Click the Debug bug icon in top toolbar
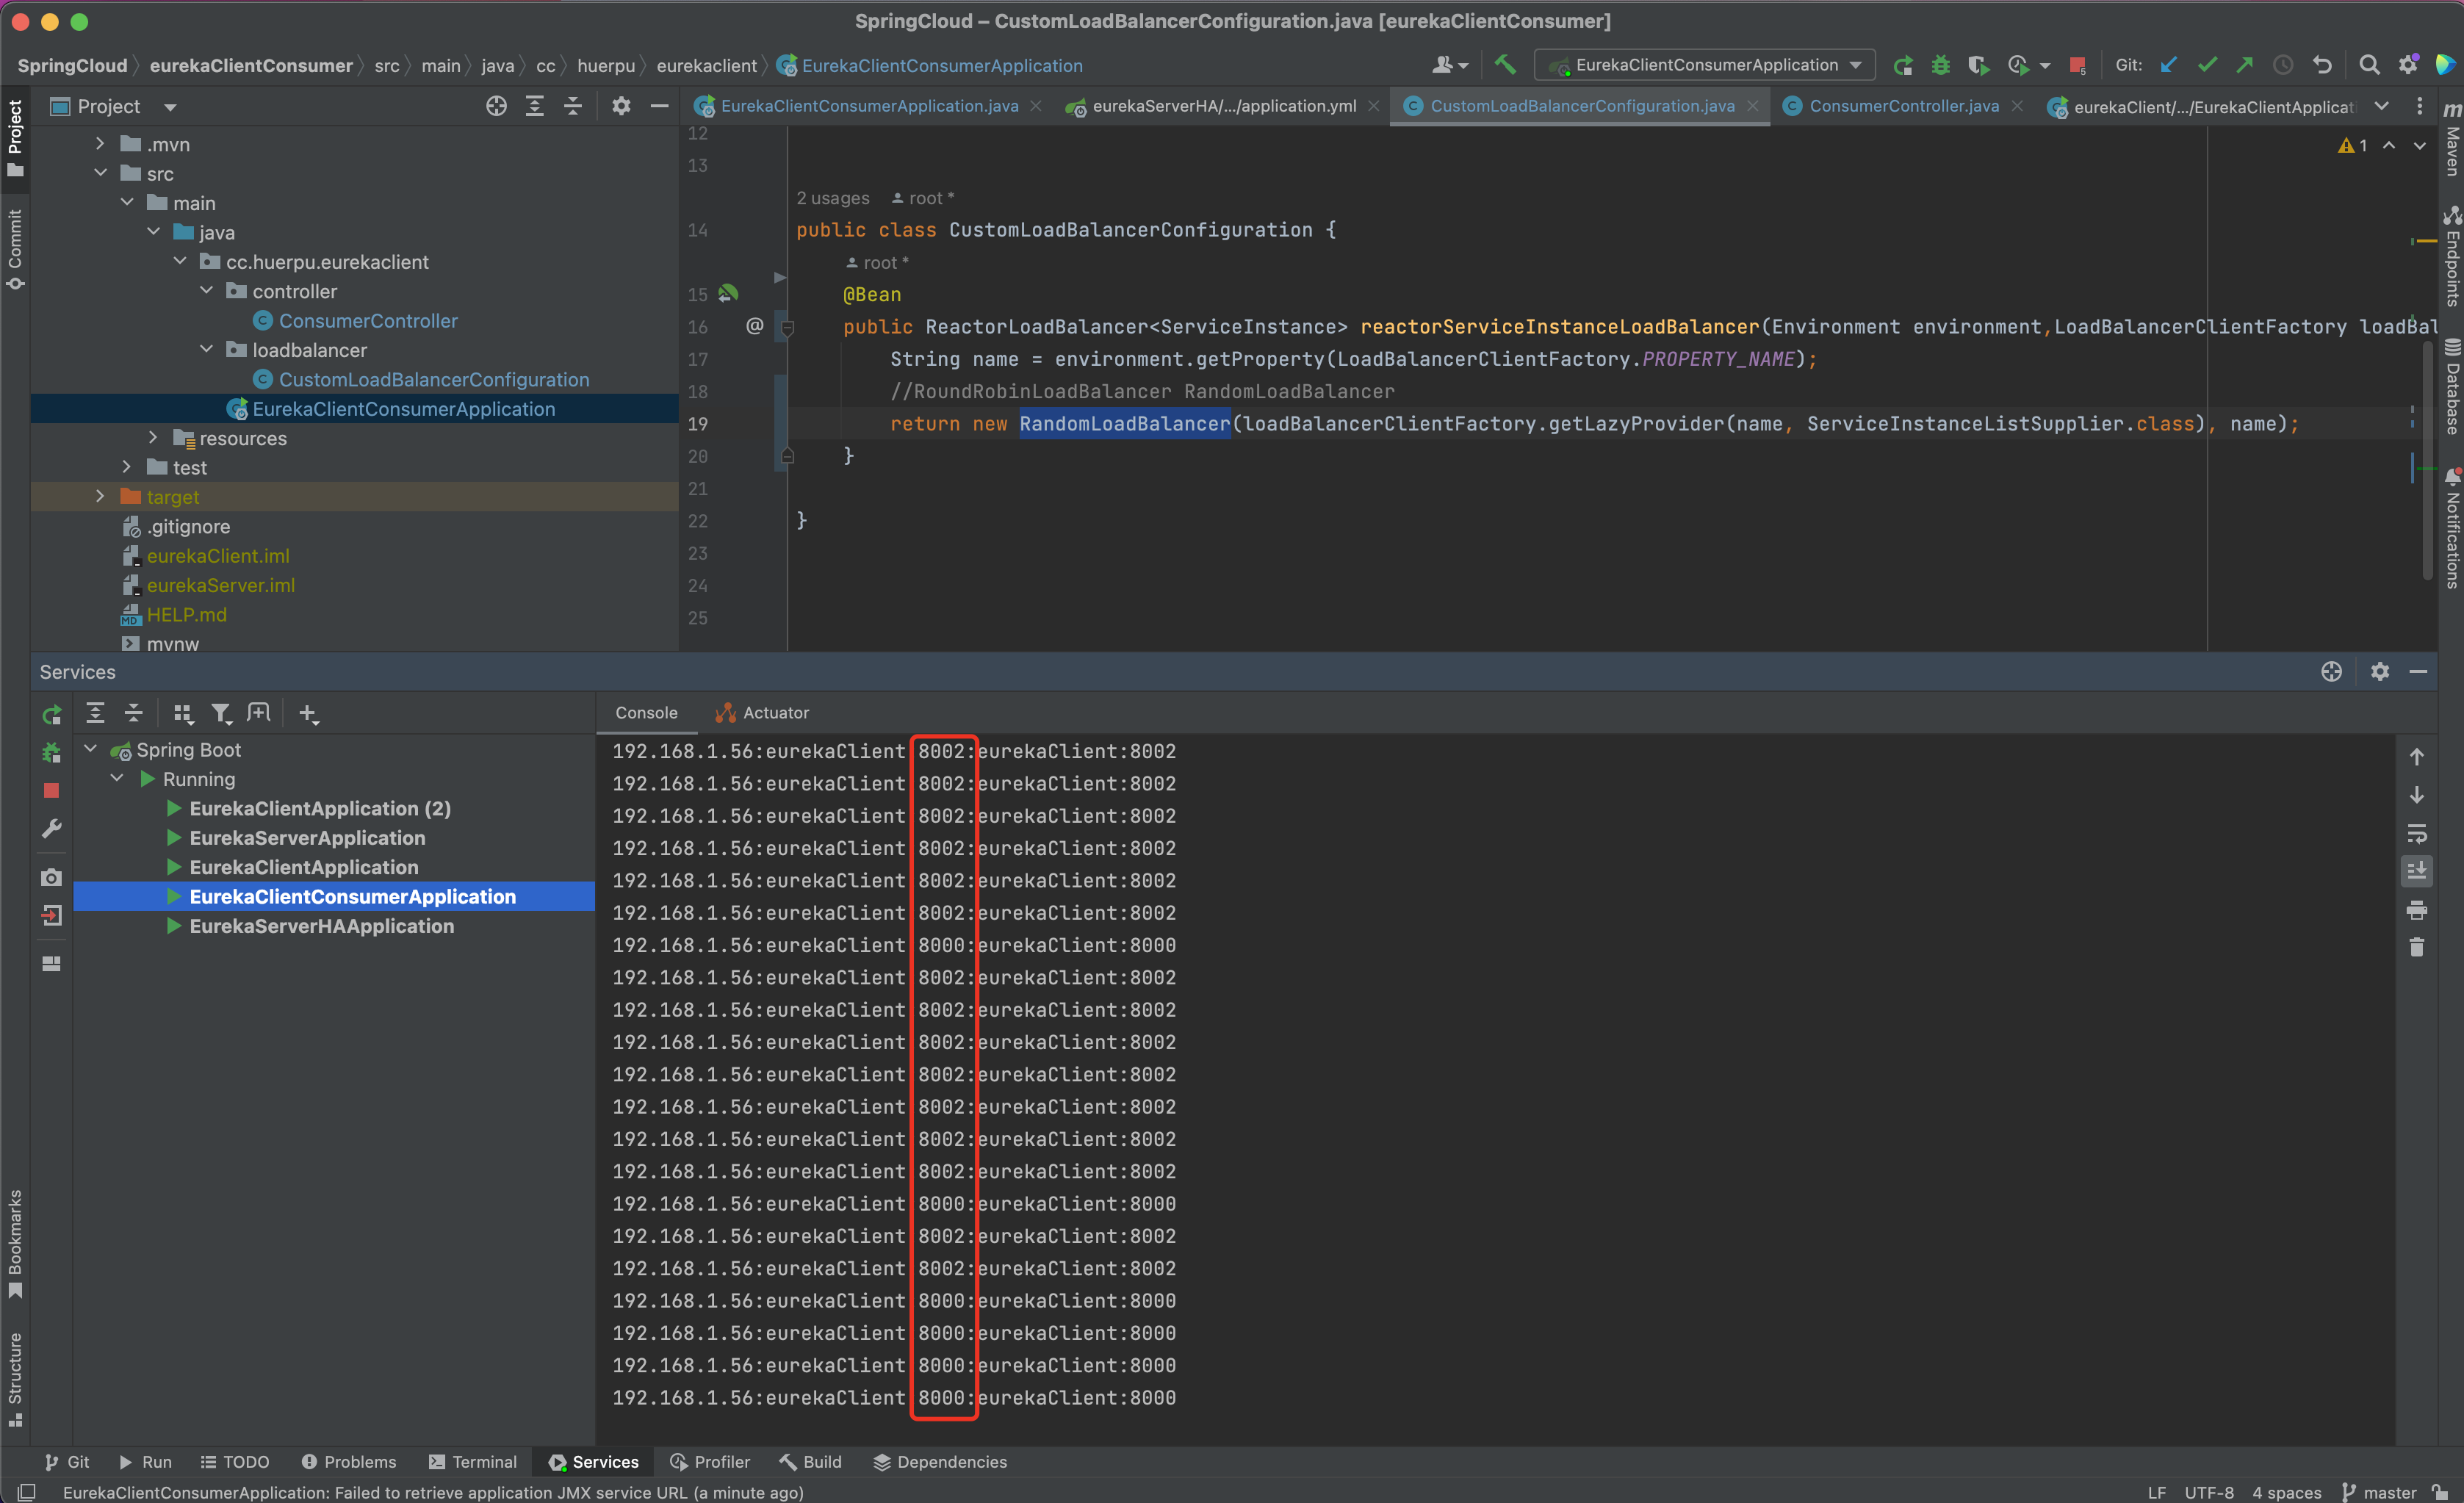This screenshot has height=1503, width=2464. (1940, 65)
